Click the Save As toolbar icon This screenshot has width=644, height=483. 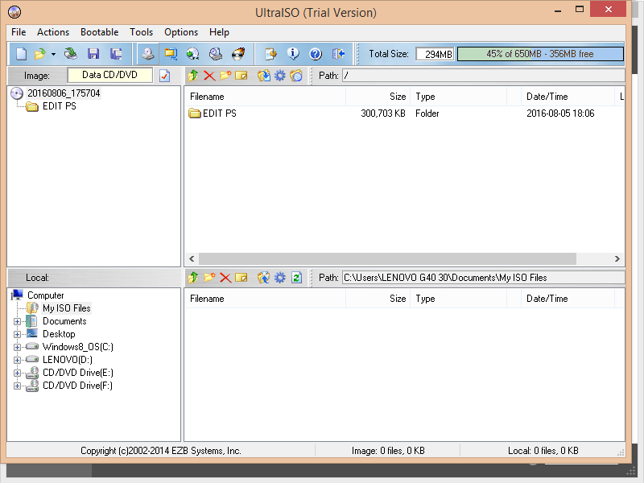[116, 54]
